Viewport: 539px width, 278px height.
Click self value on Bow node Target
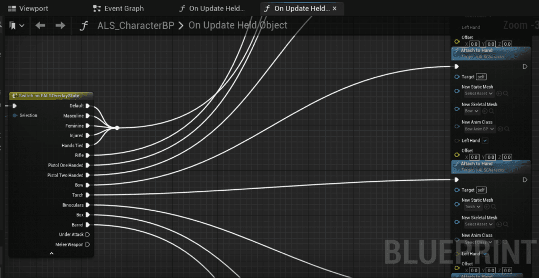coord(481,77)
